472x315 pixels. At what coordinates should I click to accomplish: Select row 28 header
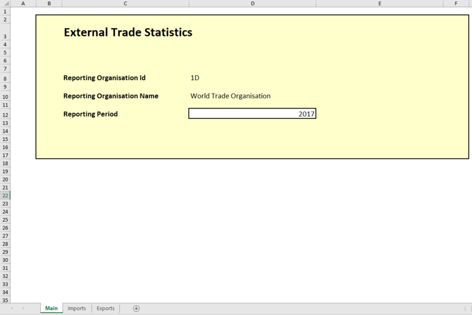pos(5,244)
